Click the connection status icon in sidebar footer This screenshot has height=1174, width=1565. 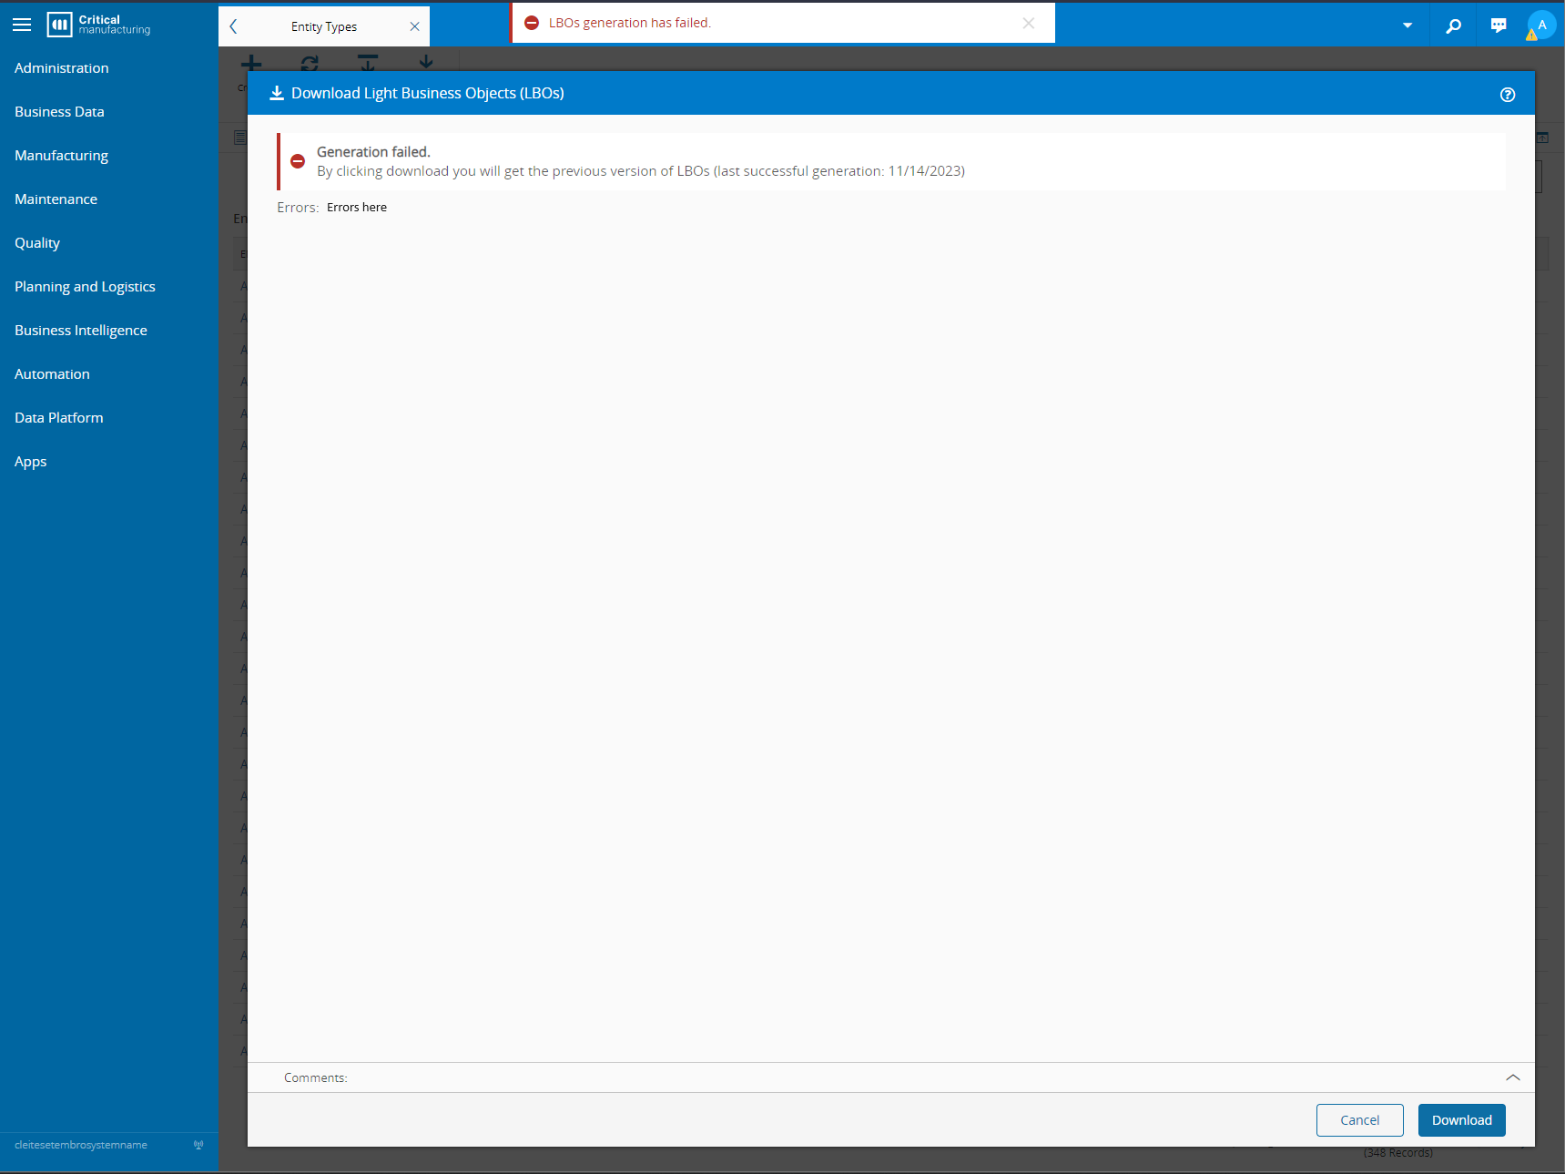click(198, 1145)
